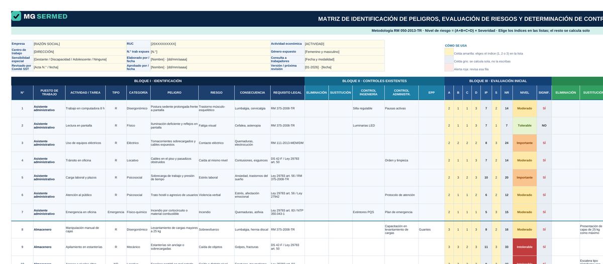The width and height of the screenshot is (603, 264).
Task: Open the IP-adjacent D index cell in row 3
Action: click(476, 143)
